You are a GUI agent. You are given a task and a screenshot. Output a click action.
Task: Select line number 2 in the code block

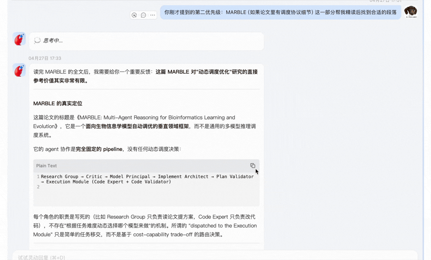[x=38, y=187]
